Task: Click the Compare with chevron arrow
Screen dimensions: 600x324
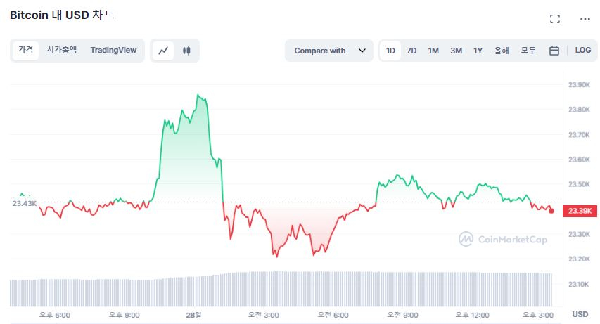Action: tap(362, 51)
